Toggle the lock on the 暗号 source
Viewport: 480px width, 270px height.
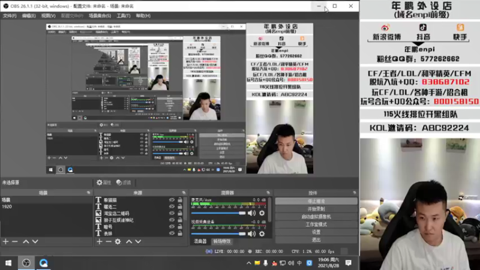pyautogui.click(x=180, y=227)
